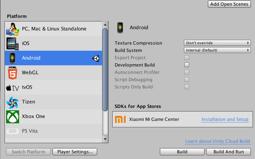Open the Learn about Unity Cloud Build link
This screenshot has width=255, height=159.
(x=218, y=141)
